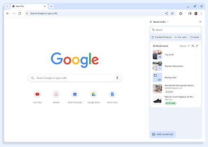
Task: Open a new tab with plus button
Action: click(51, 6)
